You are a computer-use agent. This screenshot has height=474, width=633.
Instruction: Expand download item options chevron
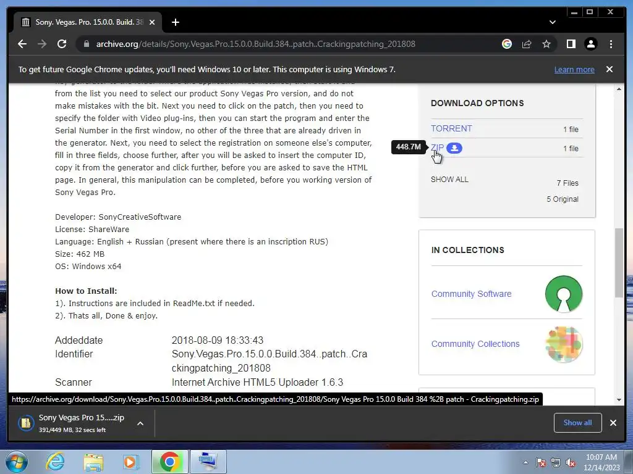pos(140,423)
